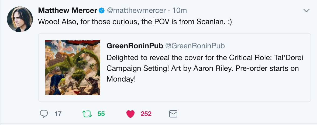
Task: Expand the tweet options chevron menu
Action: (x=306, y=11)
